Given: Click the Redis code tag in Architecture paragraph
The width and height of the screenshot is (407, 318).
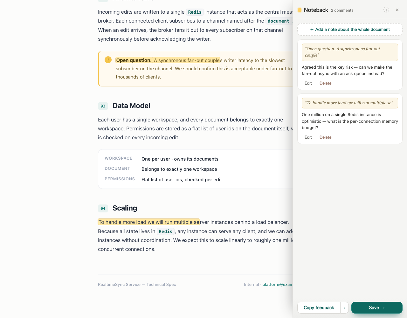Looking at the screenshot, I should pyautogui.click(x=195, y=12).
